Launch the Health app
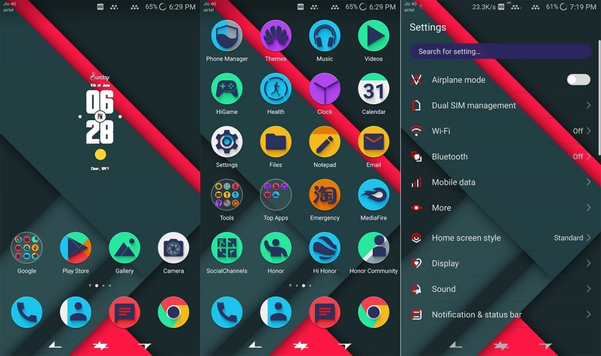601x356 pixels. tap(276, 89)
